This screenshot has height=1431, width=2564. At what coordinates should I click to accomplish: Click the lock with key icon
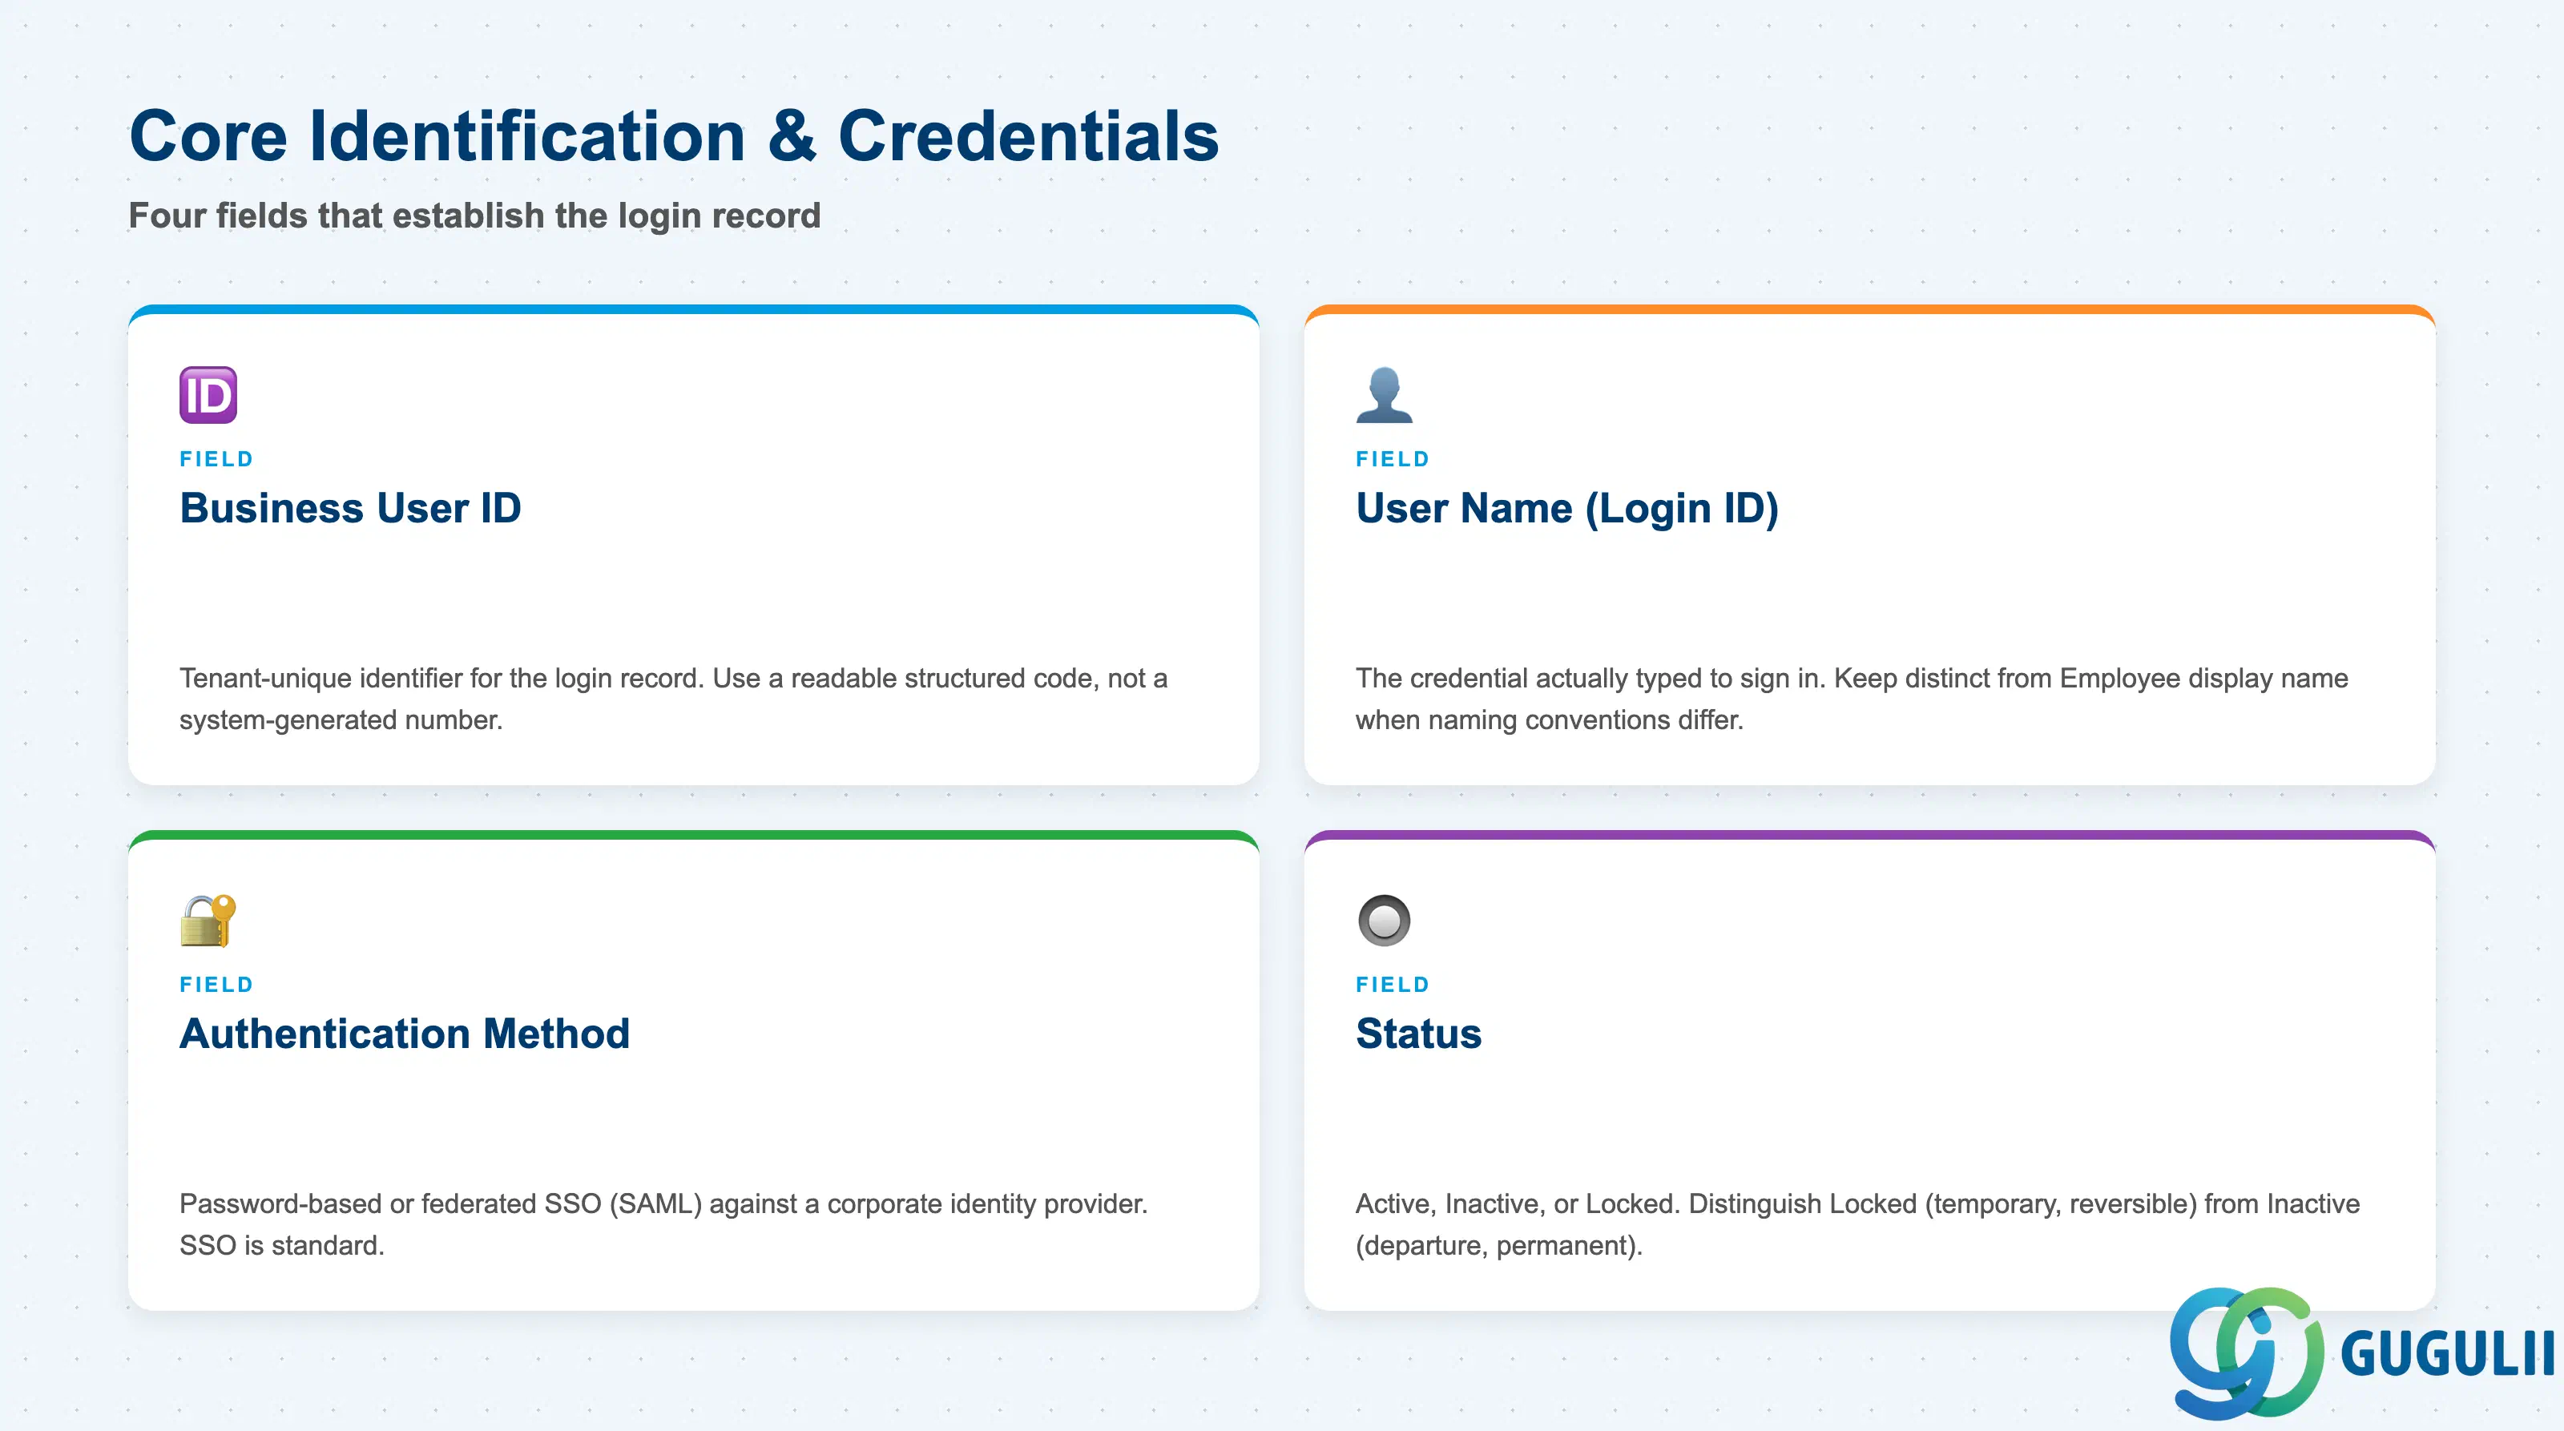tap(208, 921)
